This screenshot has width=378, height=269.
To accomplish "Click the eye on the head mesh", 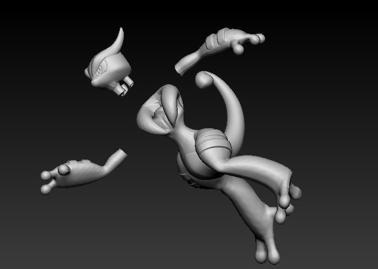I will 102,68.
